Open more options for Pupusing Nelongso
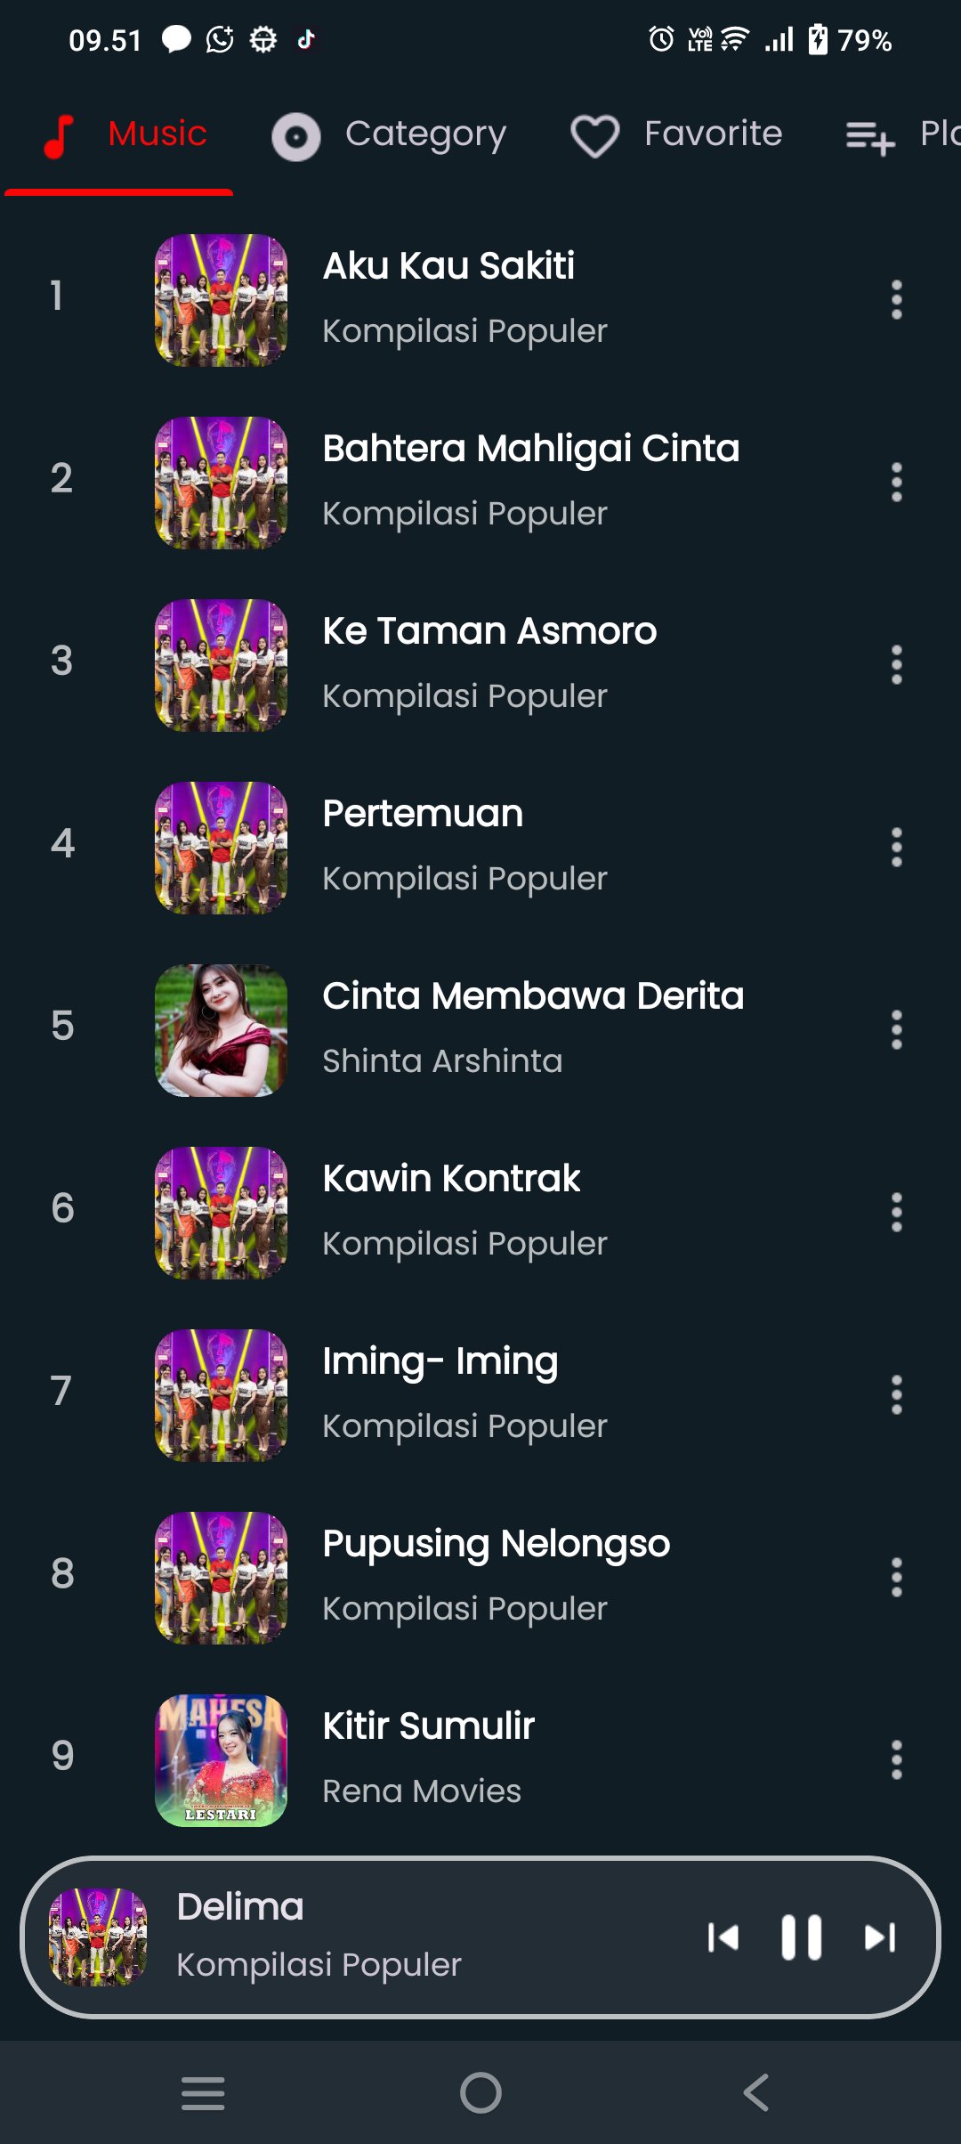The width and height of the screenshot is (961, 2144). (x=896, y=1578)
